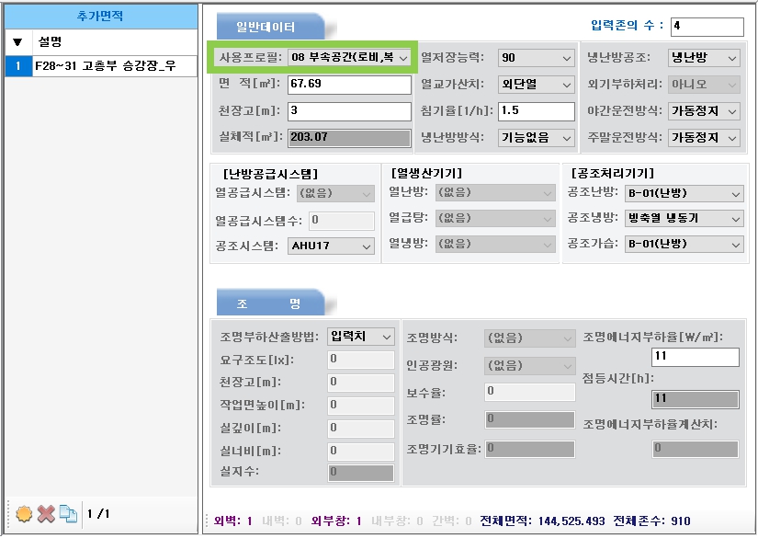Click the 설명 column header
The image size is (758, 538).
click(x=114, y=42)
